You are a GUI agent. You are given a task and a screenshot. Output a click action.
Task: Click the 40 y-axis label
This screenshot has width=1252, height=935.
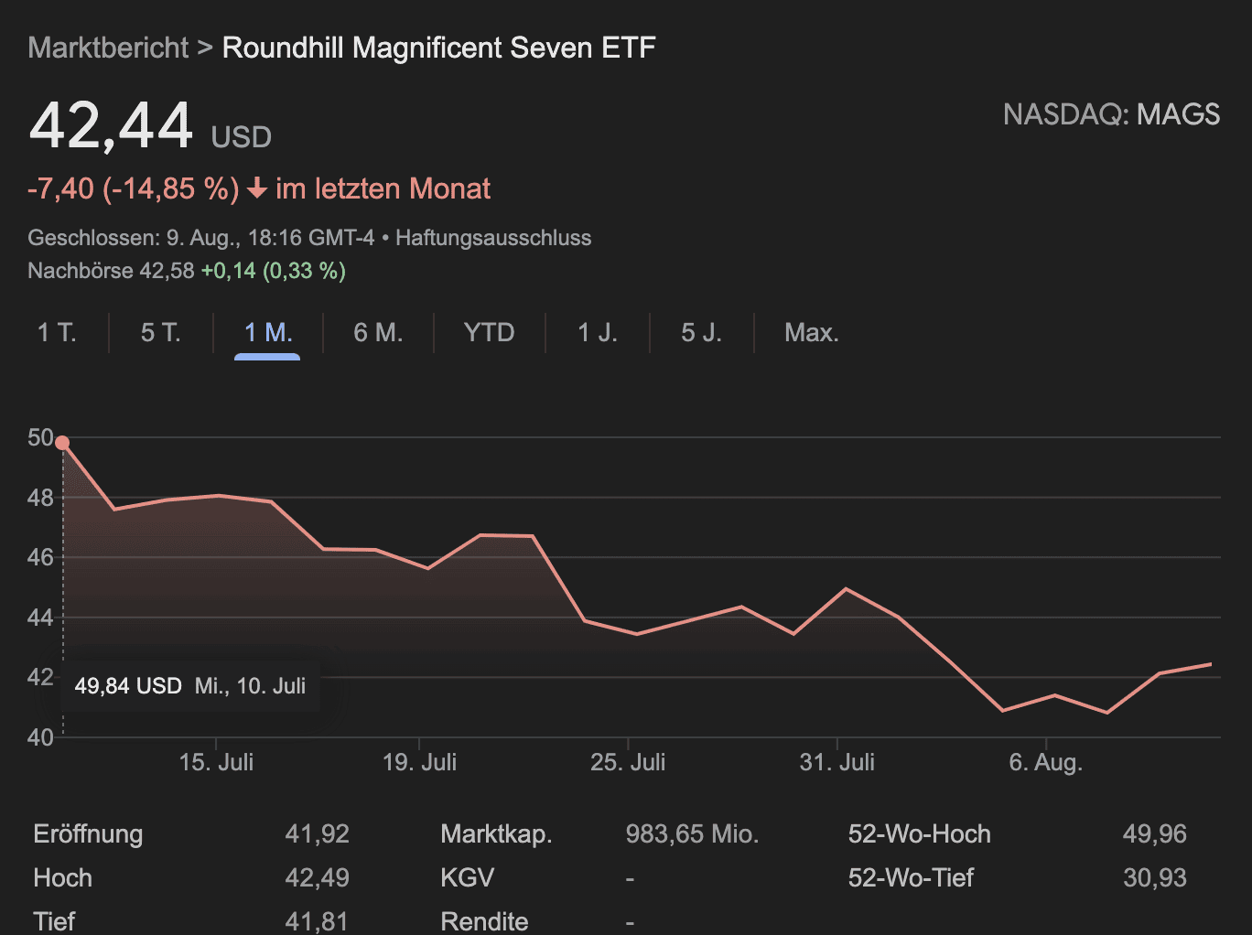click(x=40, y=736)
